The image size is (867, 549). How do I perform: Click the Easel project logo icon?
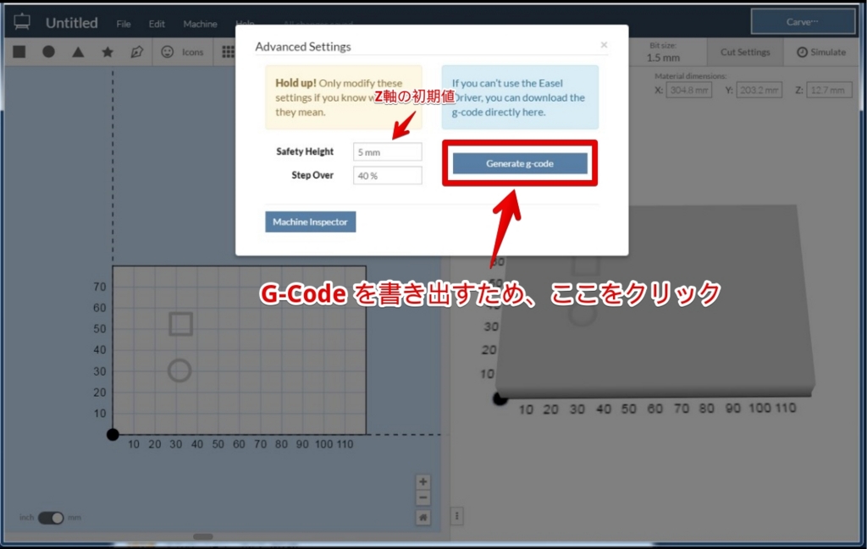click(22, 22)
